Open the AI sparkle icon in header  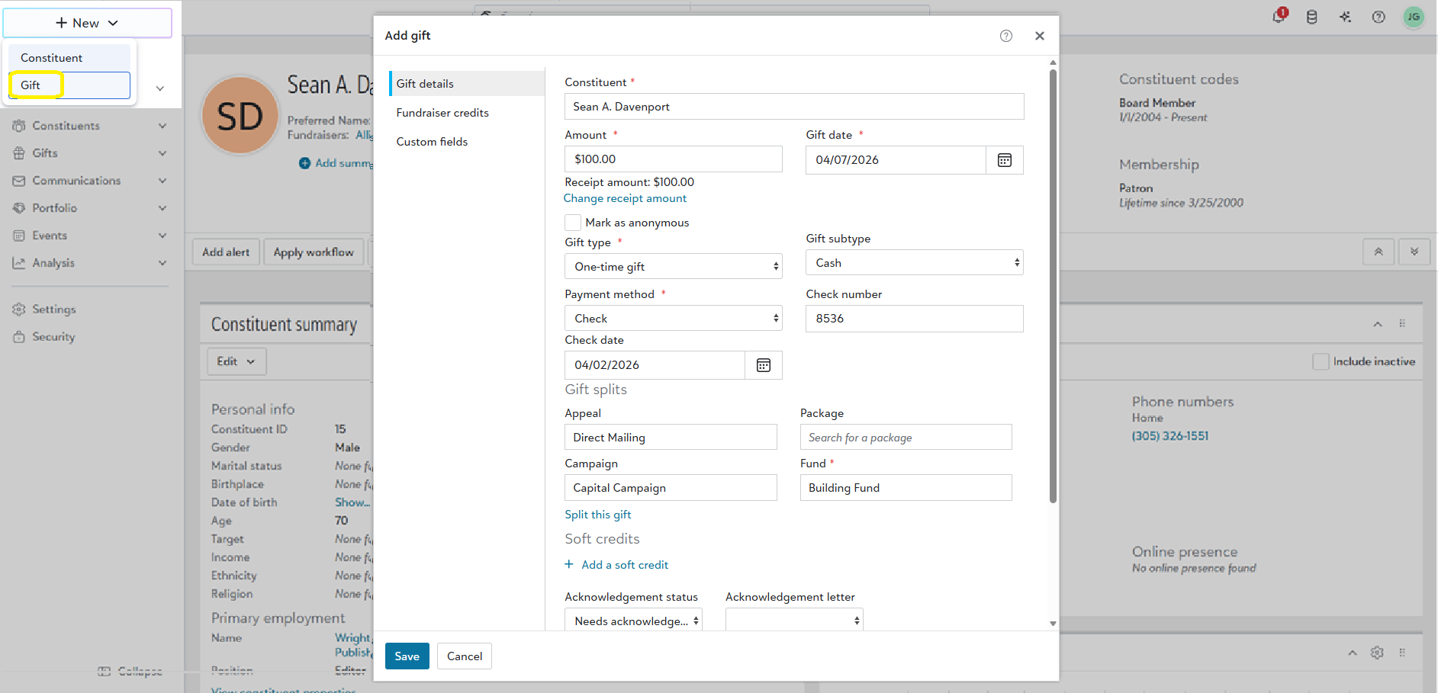1345,17
